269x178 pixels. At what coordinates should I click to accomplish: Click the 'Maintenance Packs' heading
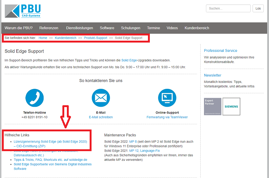pyautogui.click(x=120, y=135)
